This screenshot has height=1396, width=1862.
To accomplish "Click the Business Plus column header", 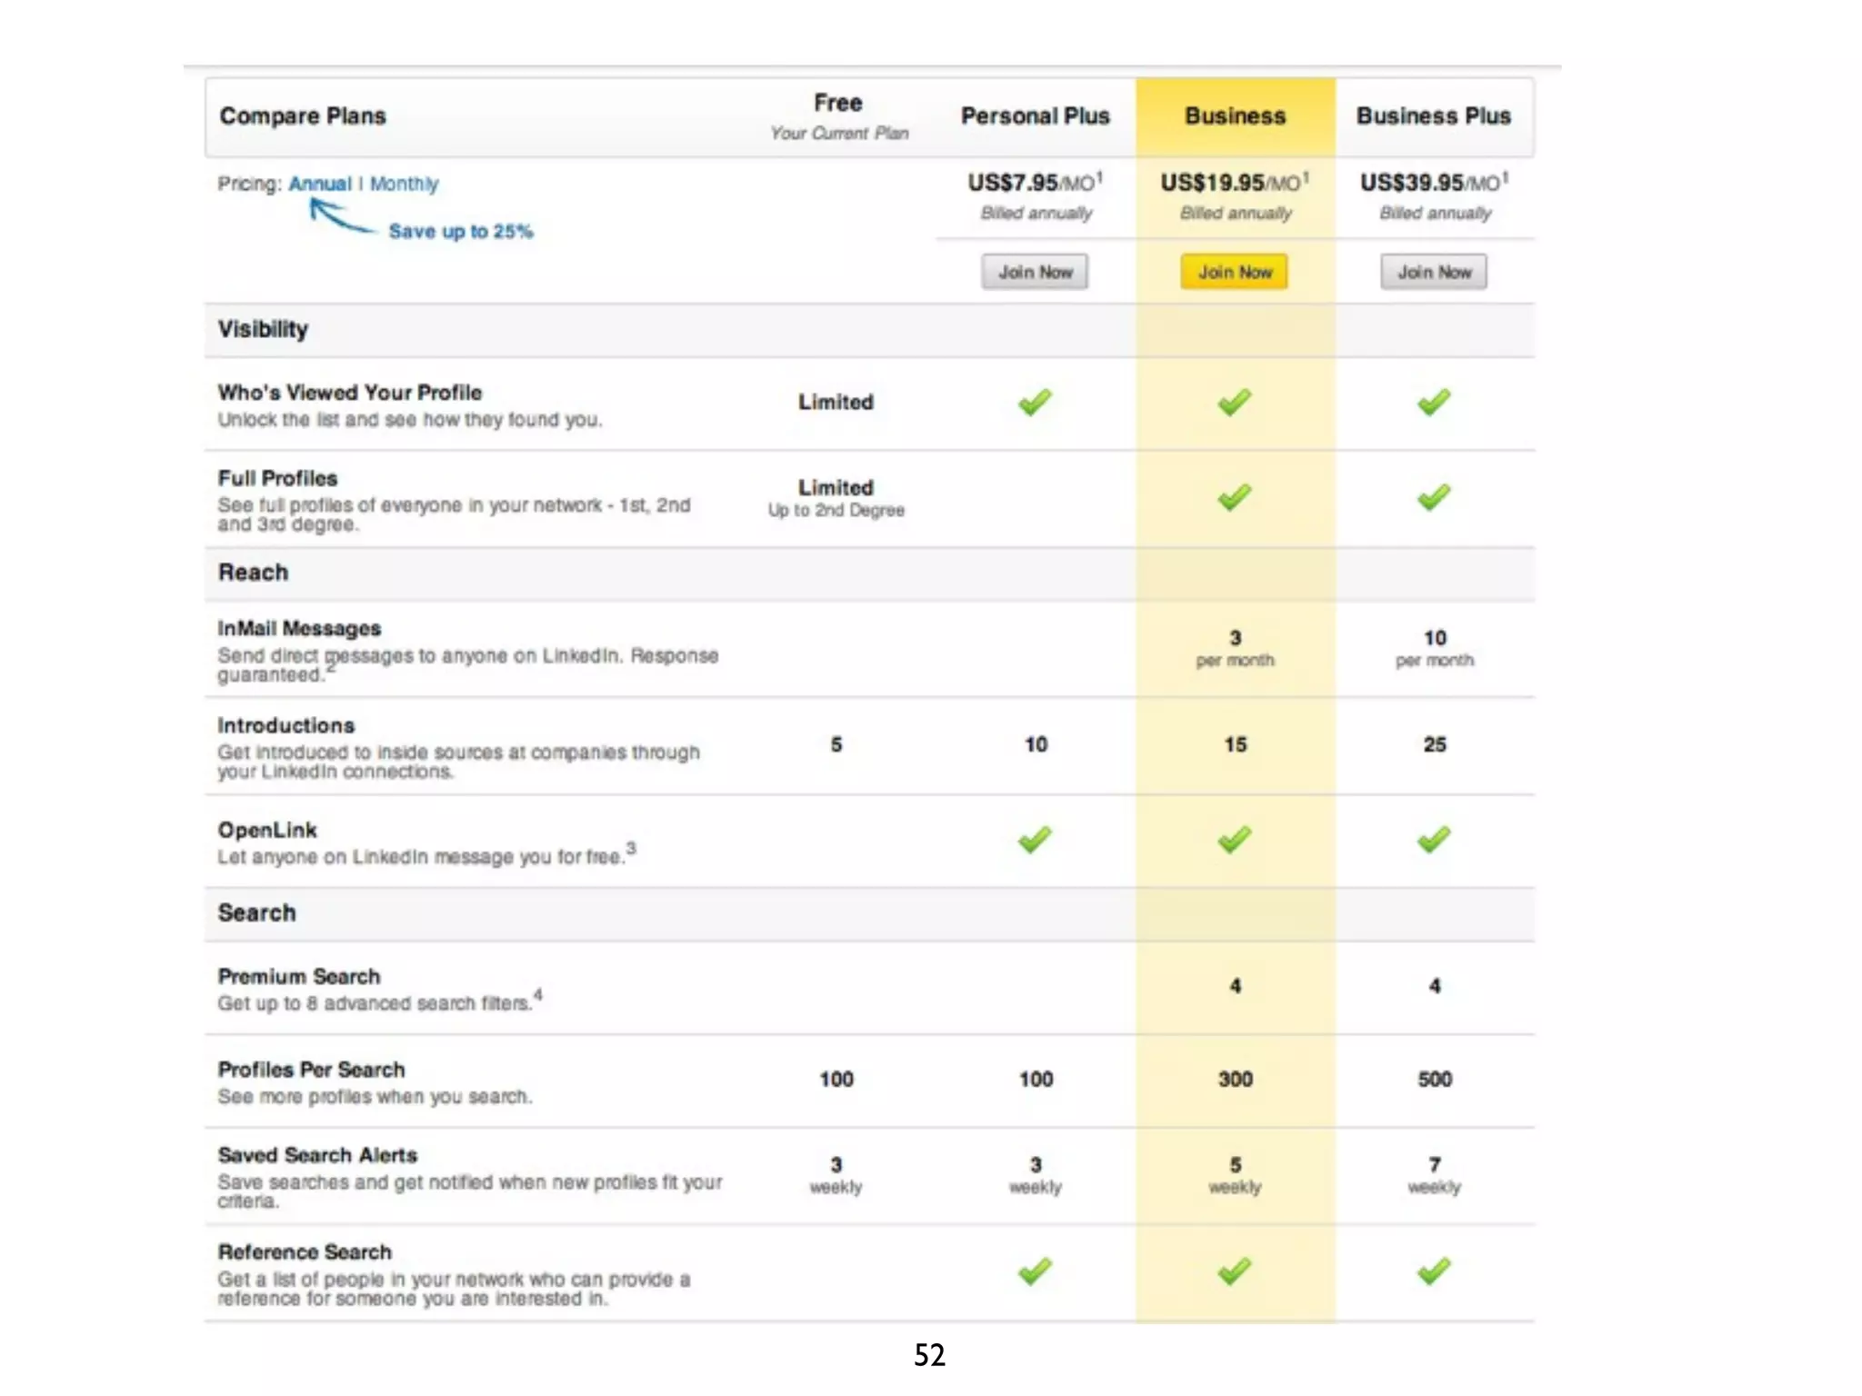I will (x=1434, y=116).
